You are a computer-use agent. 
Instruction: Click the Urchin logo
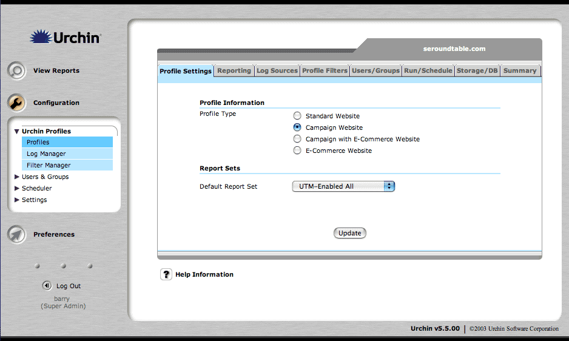66,37
